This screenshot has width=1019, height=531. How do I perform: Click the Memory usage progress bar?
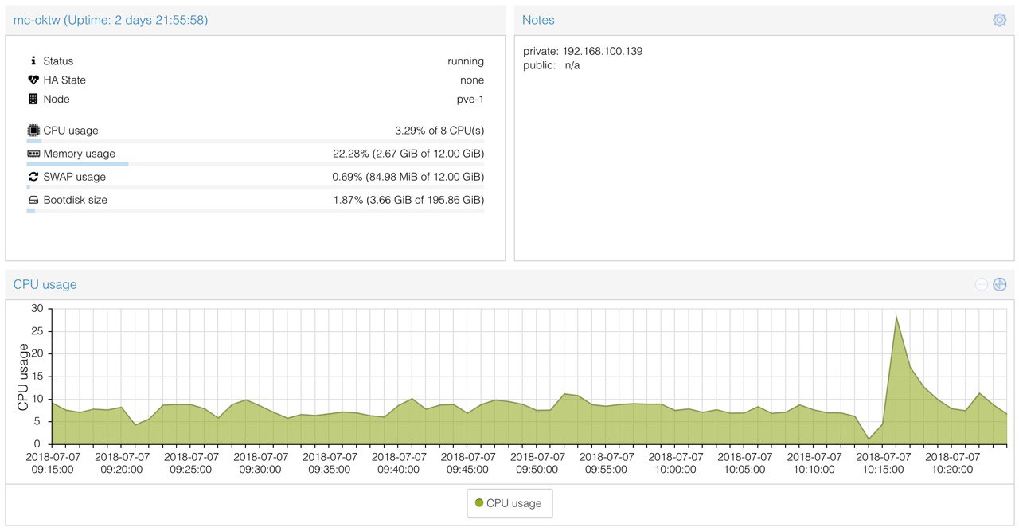coord(255,164)
